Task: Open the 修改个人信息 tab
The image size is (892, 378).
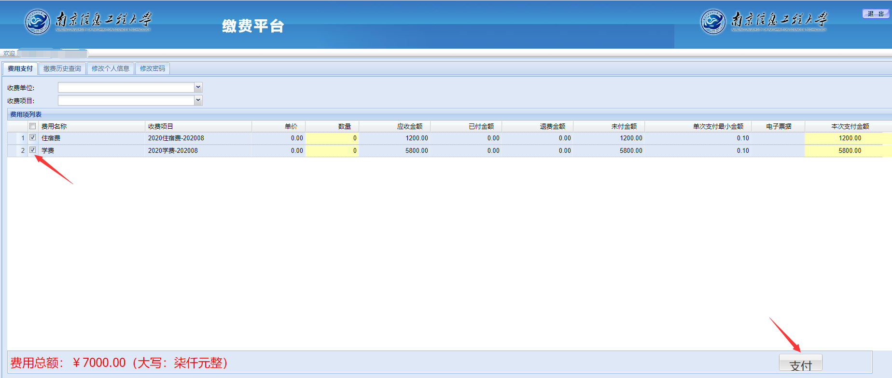Action: tap(111, 68)
